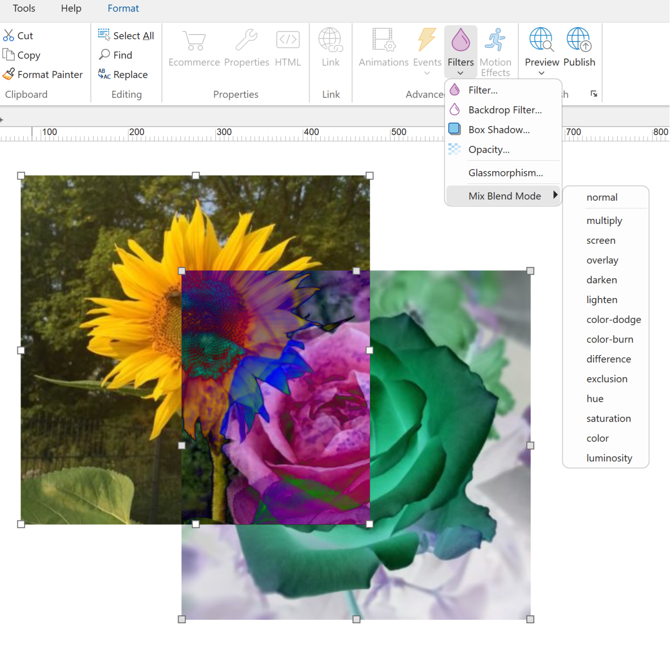
Task: Open the HTML code icon
Action: tap(288, 41)
